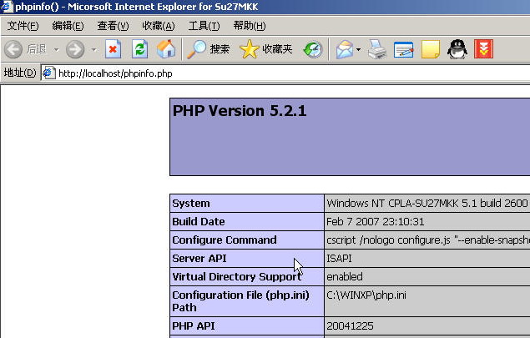Click the Windows NT CPLA-SU27MKK value
530x338 pixels.
tap(427, 204)
